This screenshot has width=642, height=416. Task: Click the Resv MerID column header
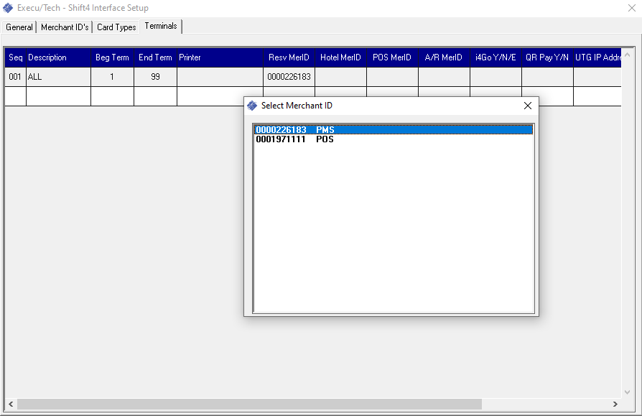(x=289, y=57)
